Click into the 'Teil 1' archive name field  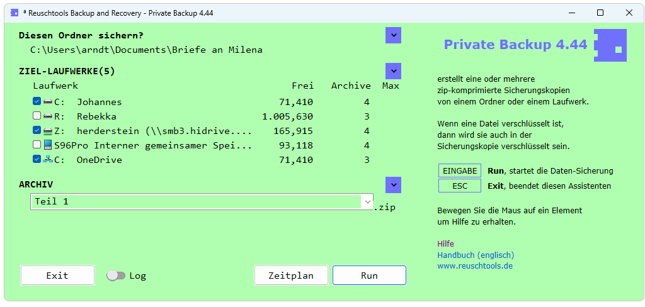tap(196, 202)
